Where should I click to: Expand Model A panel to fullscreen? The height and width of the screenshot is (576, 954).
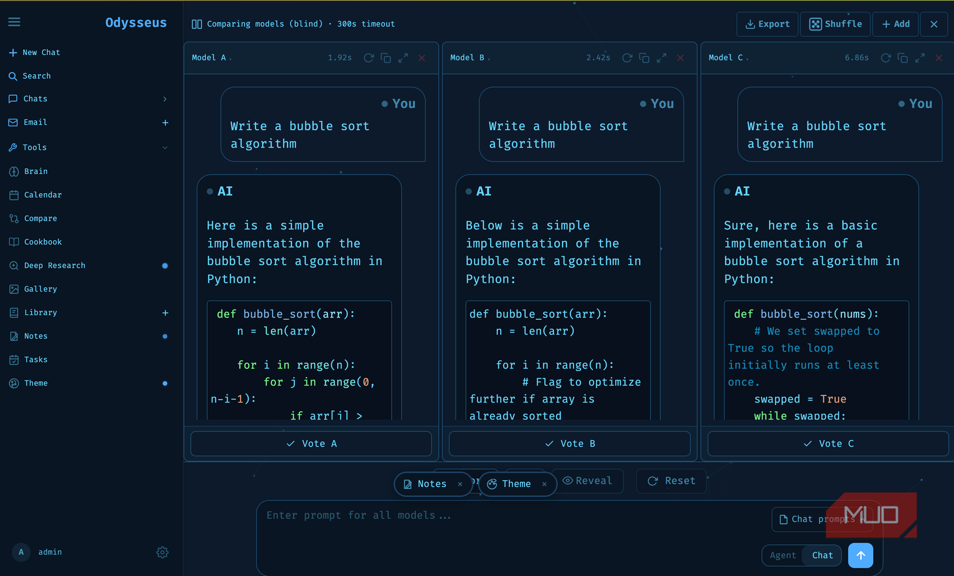click(403, 58)
